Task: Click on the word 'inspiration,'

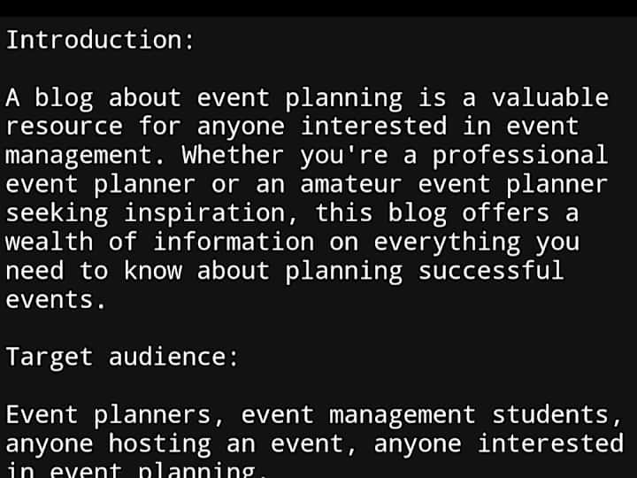Action: click(x=211, y=214)
